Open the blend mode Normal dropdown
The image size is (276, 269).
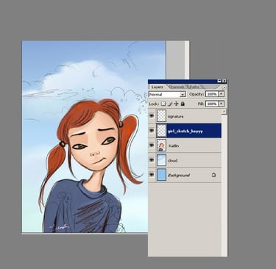coord(167,94)
